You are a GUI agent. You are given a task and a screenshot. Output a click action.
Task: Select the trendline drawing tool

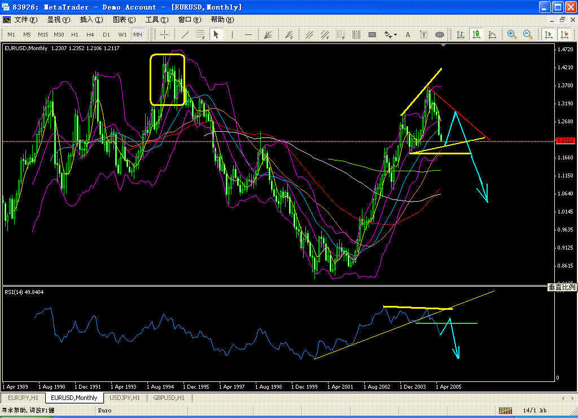tap(185, 35)
